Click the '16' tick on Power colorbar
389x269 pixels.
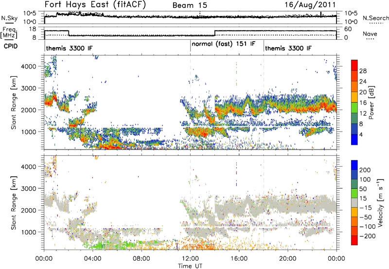(363, 103)
